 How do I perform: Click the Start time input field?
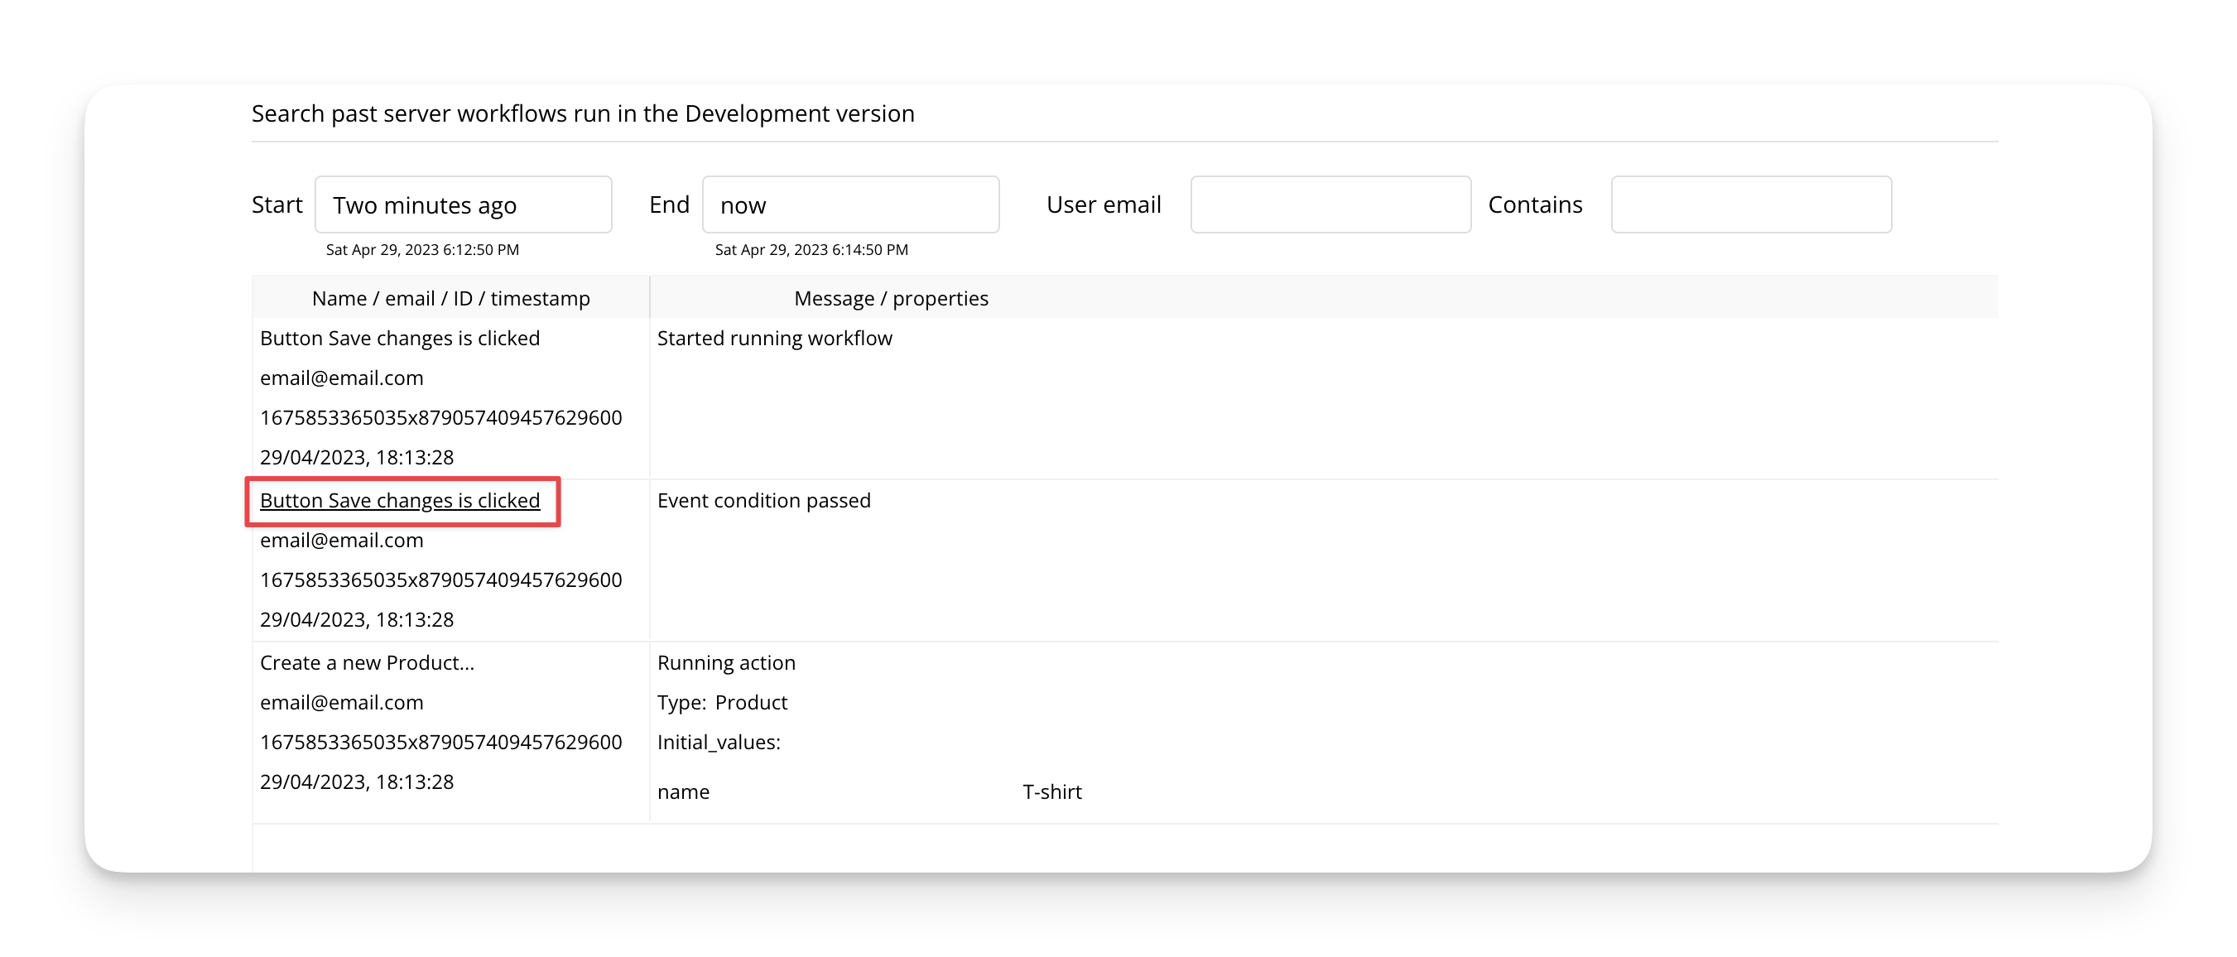coord(463,205)
